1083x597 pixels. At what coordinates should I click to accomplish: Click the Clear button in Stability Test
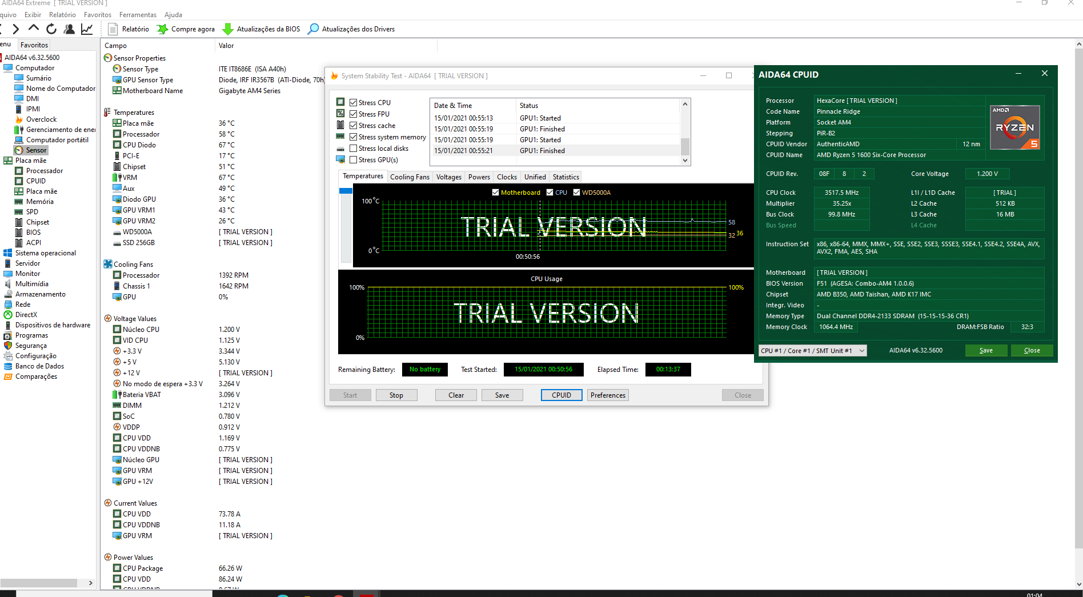(456, 395)
